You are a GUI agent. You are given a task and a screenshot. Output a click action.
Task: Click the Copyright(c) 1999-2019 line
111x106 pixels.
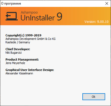click(x=23, y=35)
